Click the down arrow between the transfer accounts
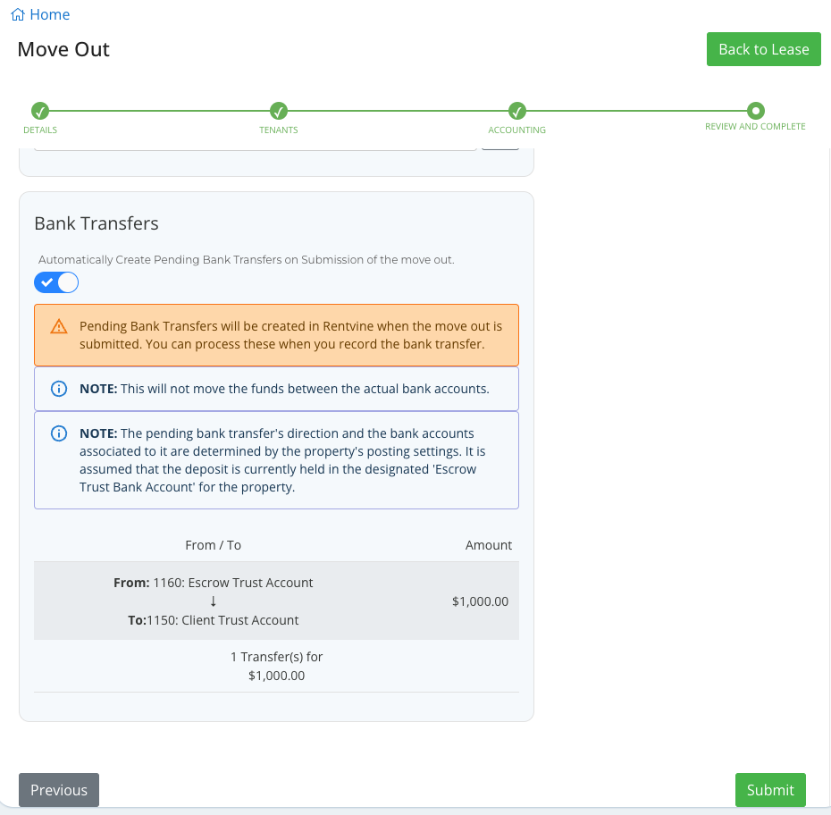 coord(213,601)
